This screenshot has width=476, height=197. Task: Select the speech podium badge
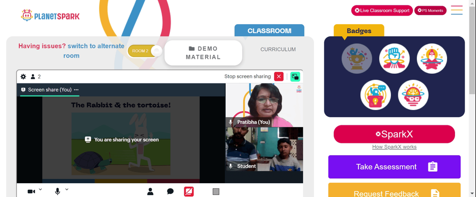(x=376, y=95)
